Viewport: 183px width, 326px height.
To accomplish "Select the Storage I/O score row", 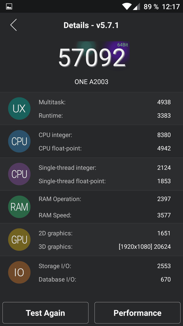I will click(105, 266).
